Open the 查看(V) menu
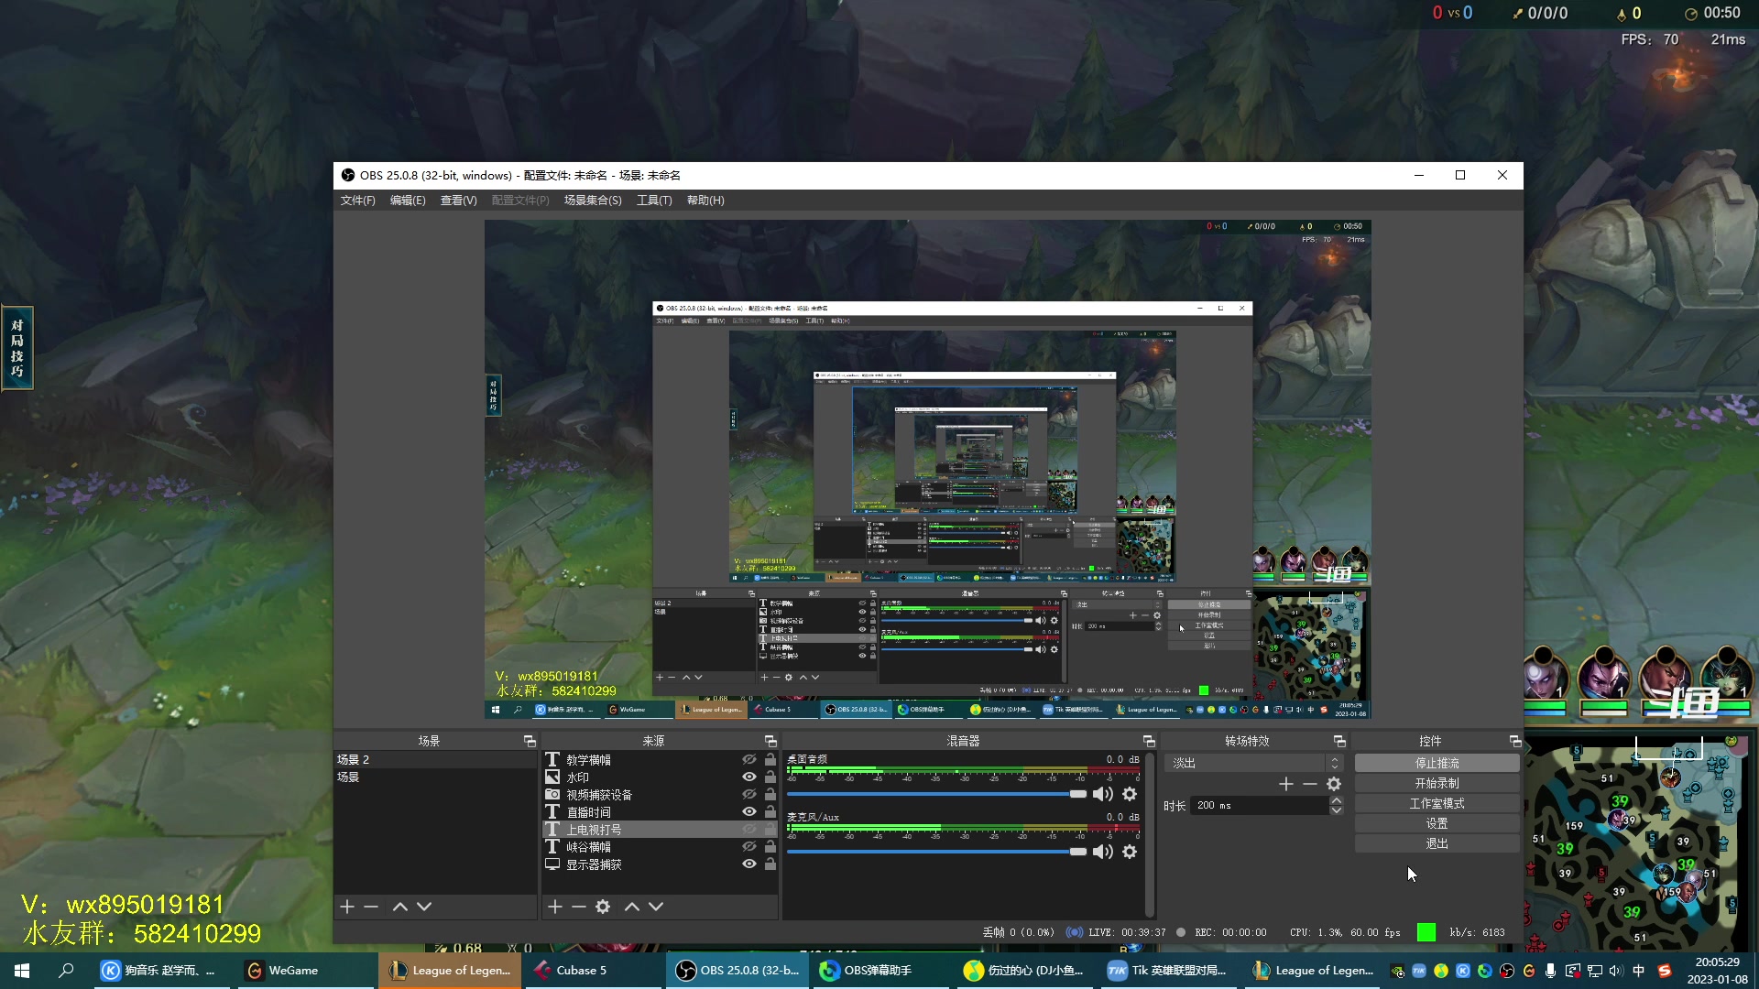 pyautogui.click(x=458, y=201)
